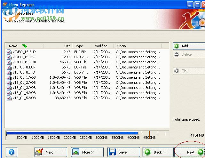Click the Play button icon
Screen dimensions: 205x158
177,71
